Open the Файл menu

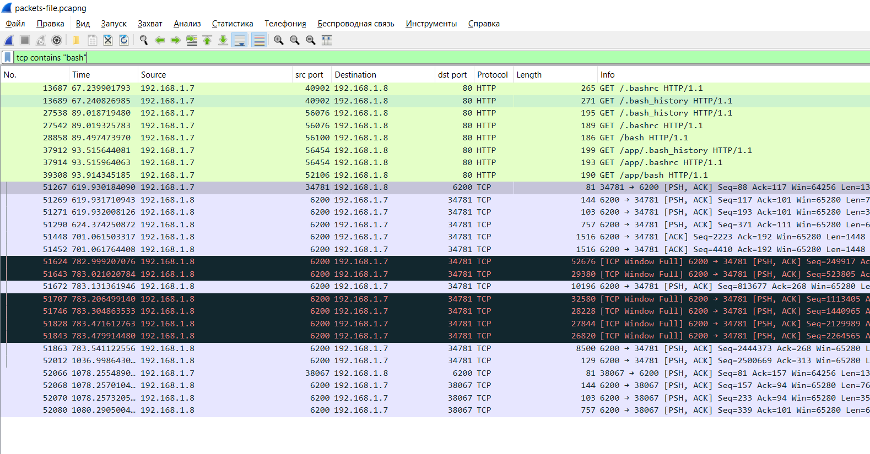(15, 24)
